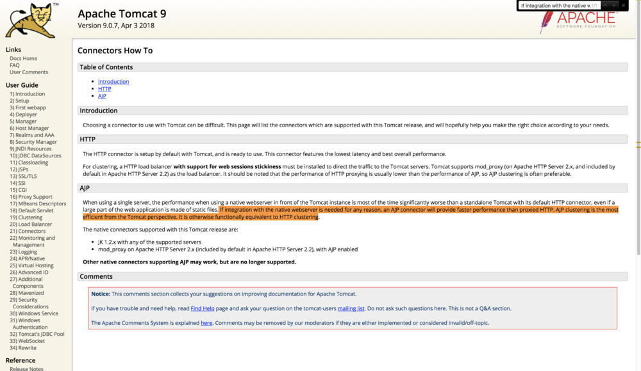641x371 pixels.
Task: Open the FAQ link
Action: coord(15,65)
